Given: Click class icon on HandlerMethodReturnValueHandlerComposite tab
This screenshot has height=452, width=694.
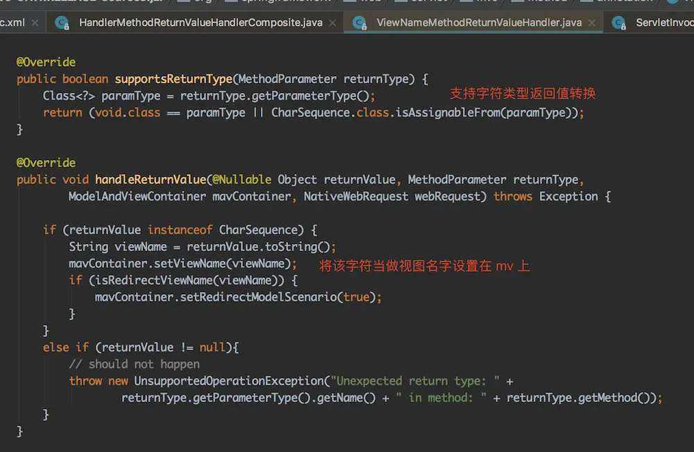Looking at the screenshot, I should 62,23.
